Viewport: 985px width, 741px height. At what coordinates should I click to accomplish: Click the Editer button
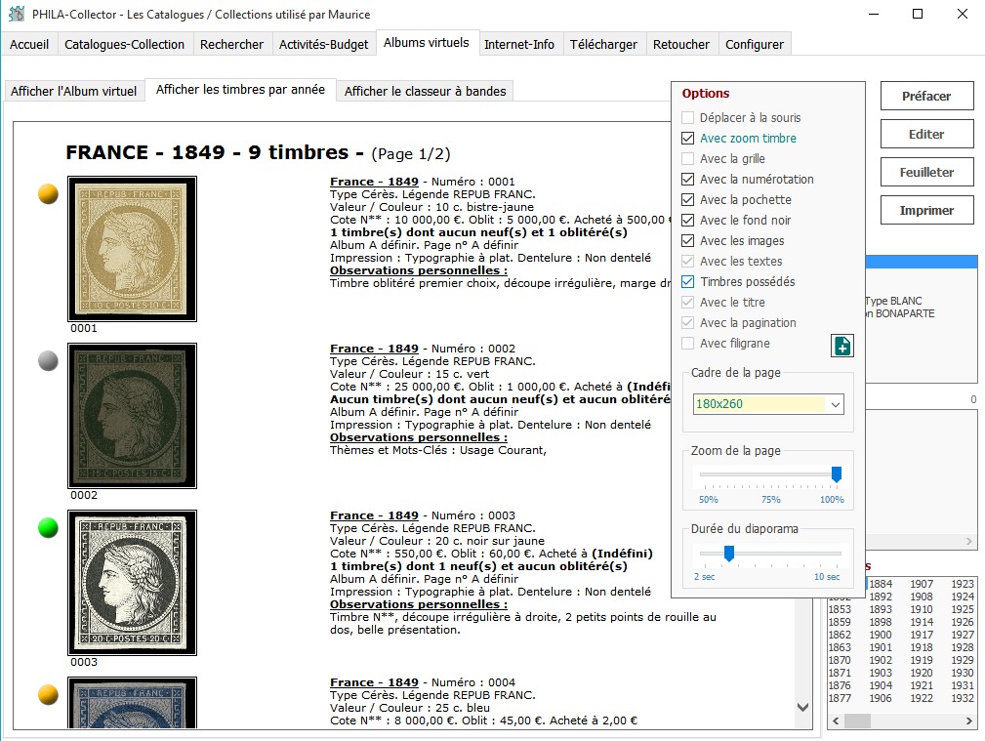click(x=926, y=135)
